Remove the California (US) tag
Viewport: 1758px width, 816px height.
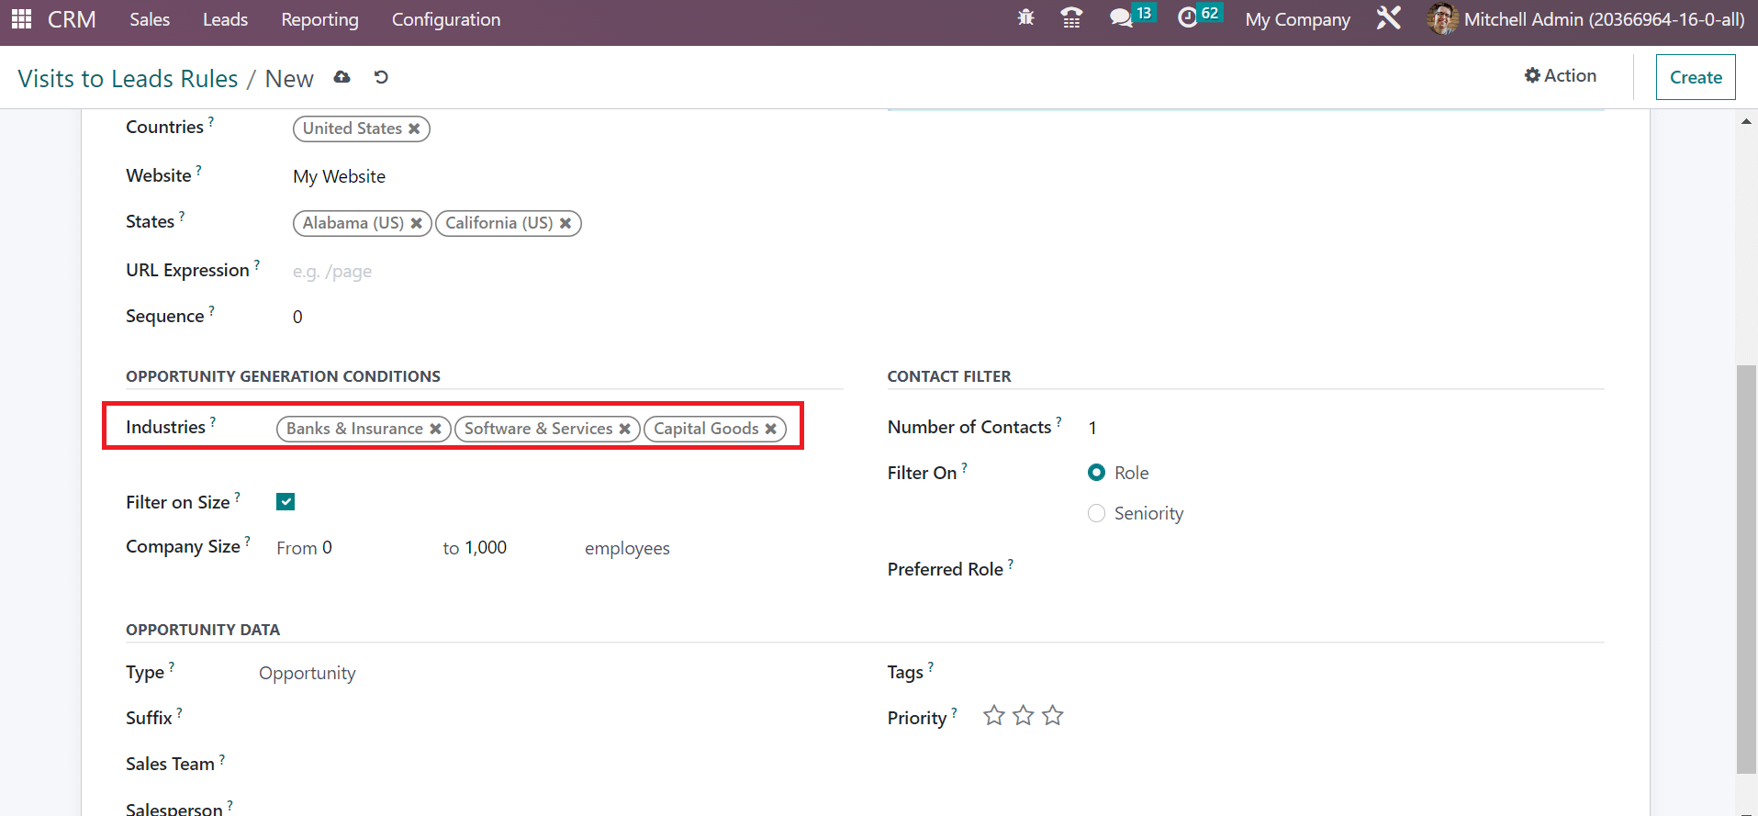pos(565,223)
